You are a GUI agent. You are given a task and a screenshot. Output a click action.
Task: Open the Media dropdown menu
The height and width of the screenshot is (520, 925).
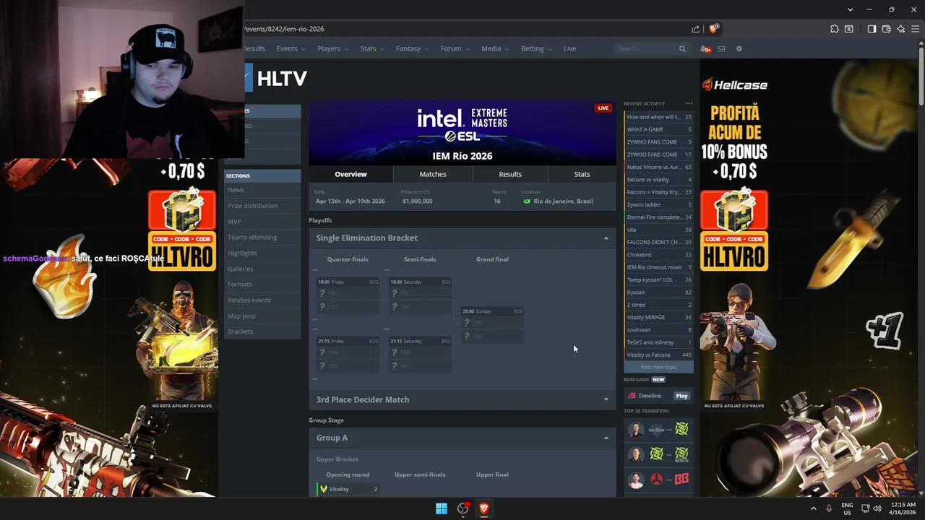(495, 48)
